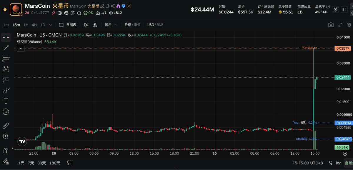Enter fullscreen chart mode
353x170 pixels.
[x=340, y=25]
